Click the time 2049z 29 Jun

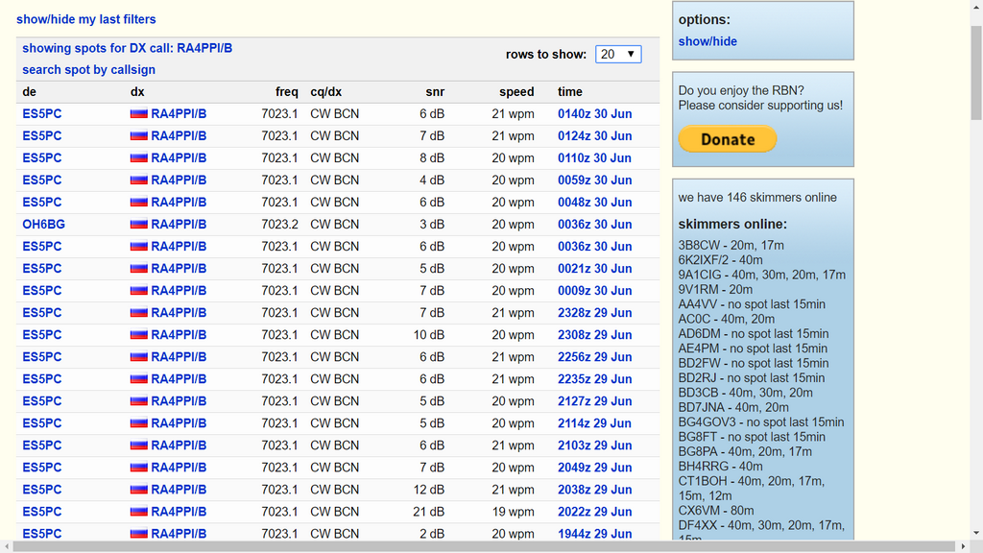tap(595, 468)
